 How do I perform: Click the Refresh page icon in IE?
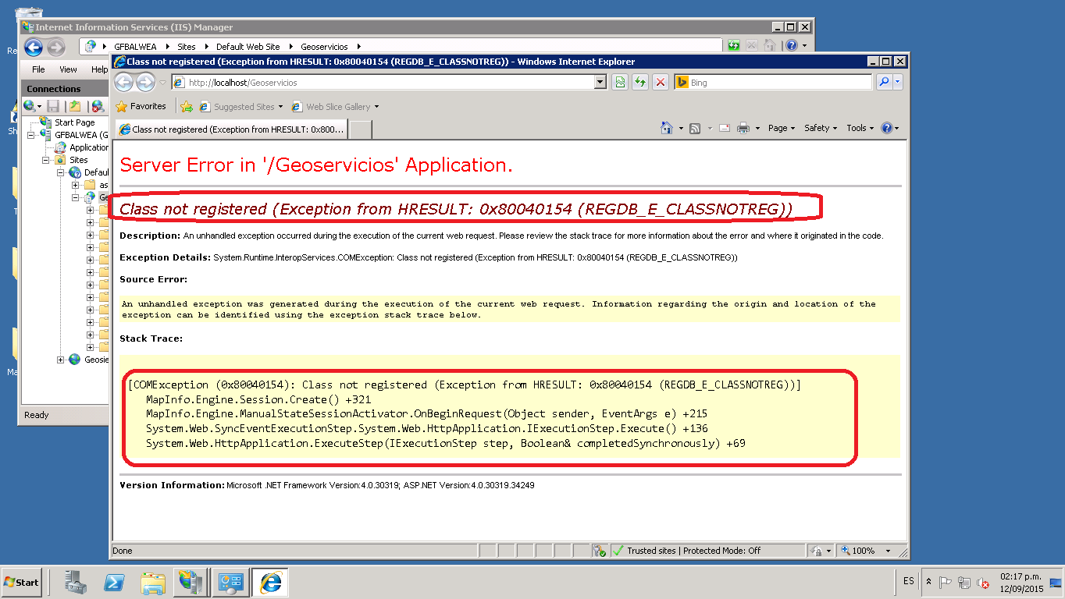[x=640, y=82]
